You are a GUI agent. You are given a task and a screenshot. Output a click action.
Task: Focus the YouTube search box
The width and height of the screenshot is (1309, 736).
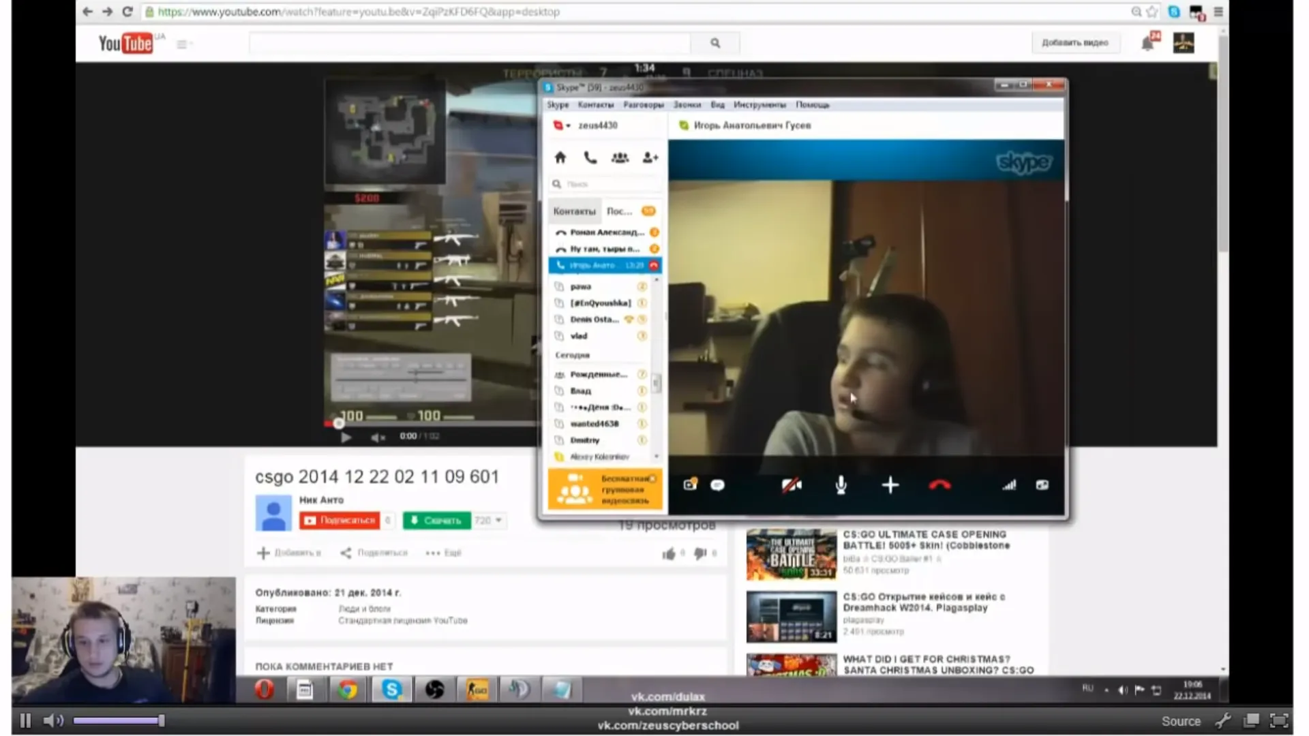click(470, 43)
